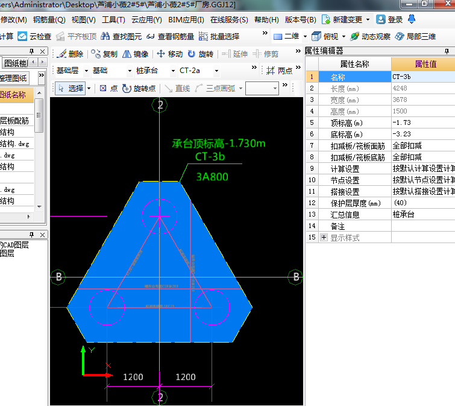Open the Online Service (在线服务) menu
Screen dimensions: 455x406
(x=229, y=19)
